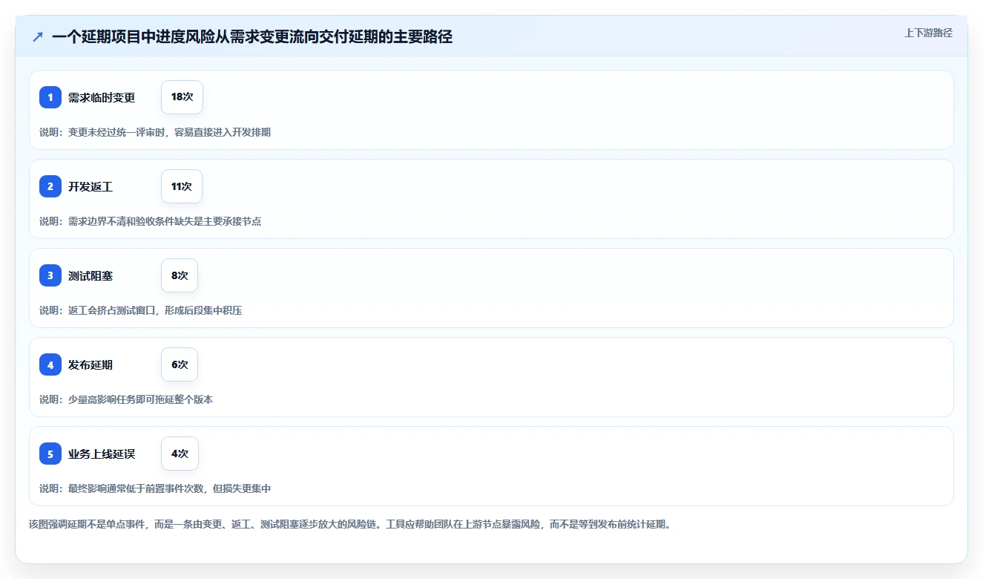This screenshot has width=983, height=579.
Task: Click the 4次 count chip
Action: pyautogui.click(x=180, y=454)
